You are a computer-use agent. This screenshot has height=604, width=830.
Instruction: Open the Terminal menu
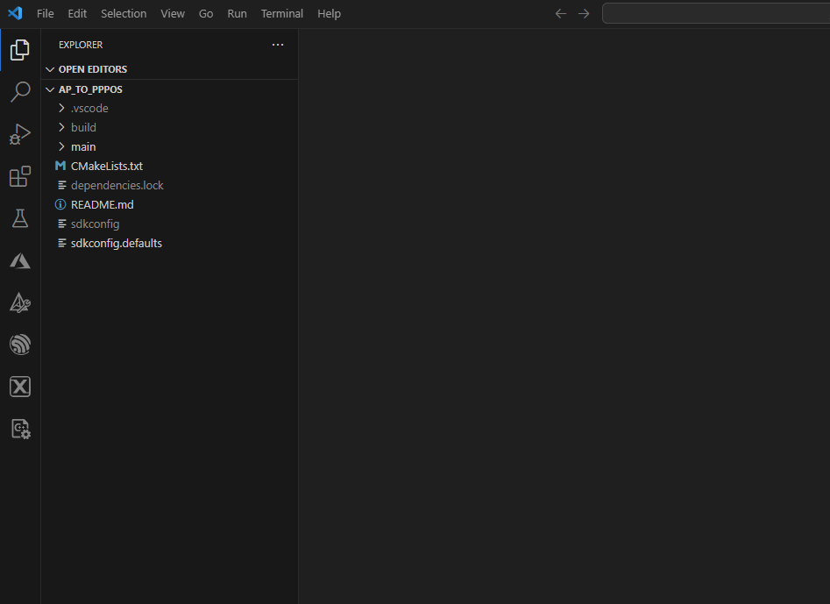pos(282,14)
